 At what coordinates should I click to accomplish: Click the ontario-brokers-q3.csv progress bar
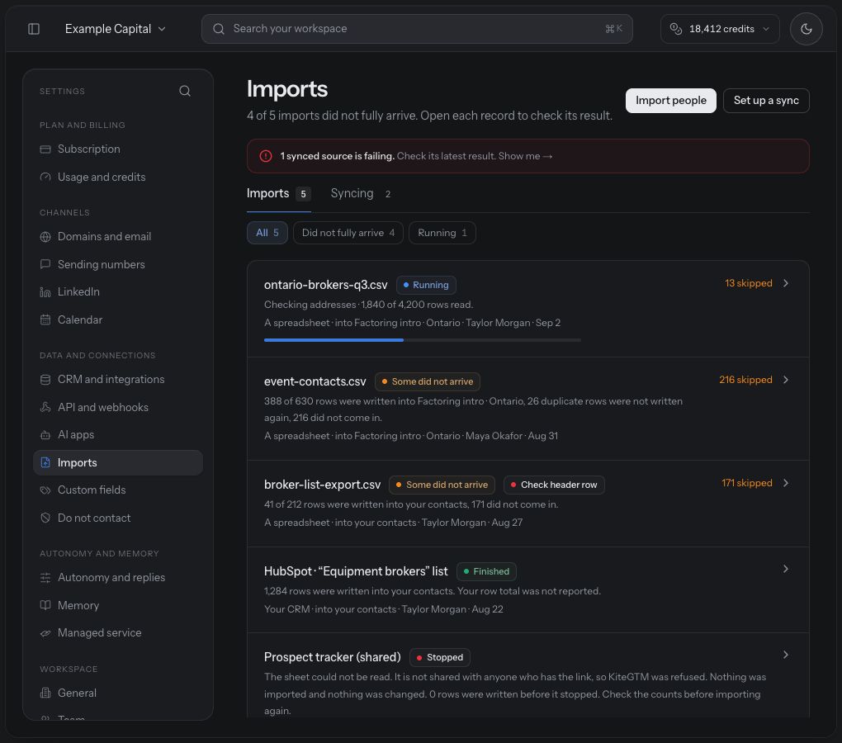(422, 340)
